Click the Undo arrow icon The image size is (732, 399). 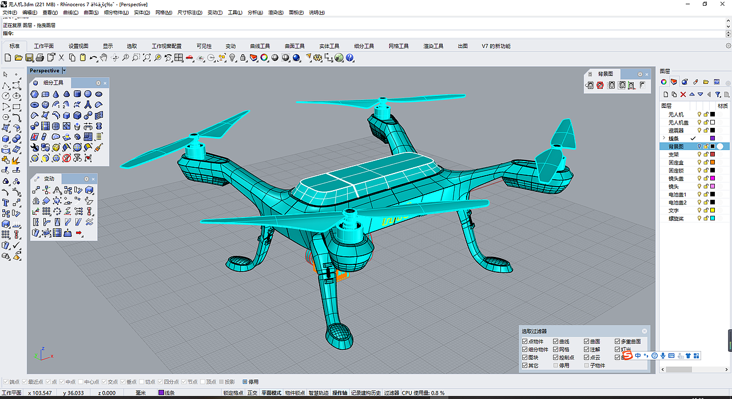click(x=93, y=58)
